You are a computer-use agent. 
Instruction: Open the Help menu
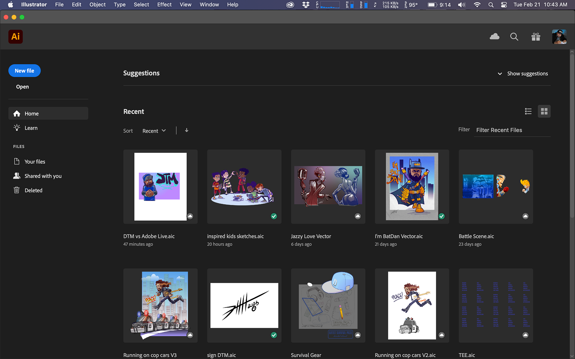tap(232, 5)
